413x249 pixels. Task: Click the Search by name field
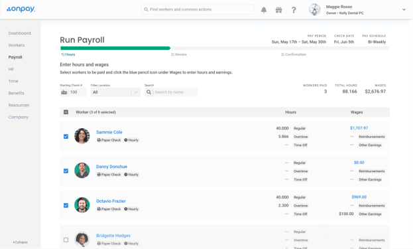(171, 92)
